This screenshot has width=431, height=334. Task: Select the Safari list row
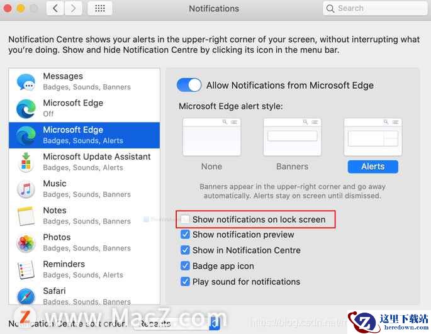[84, 295]
